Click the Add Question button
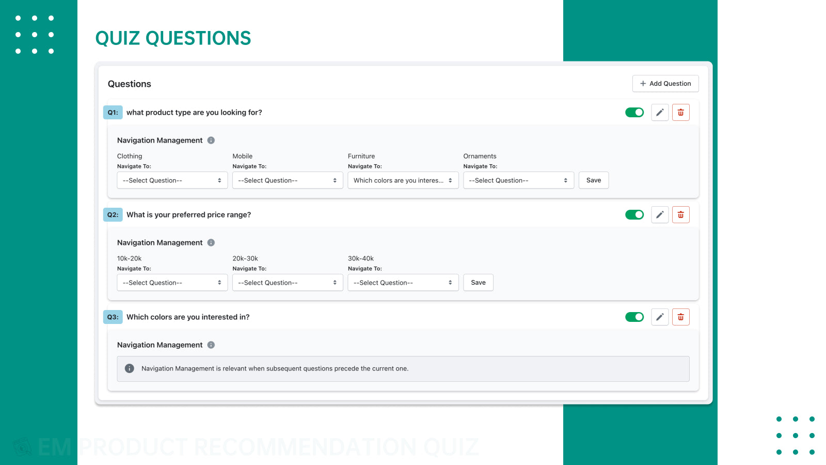Viewport: 826px width, 465px height. 665,83
